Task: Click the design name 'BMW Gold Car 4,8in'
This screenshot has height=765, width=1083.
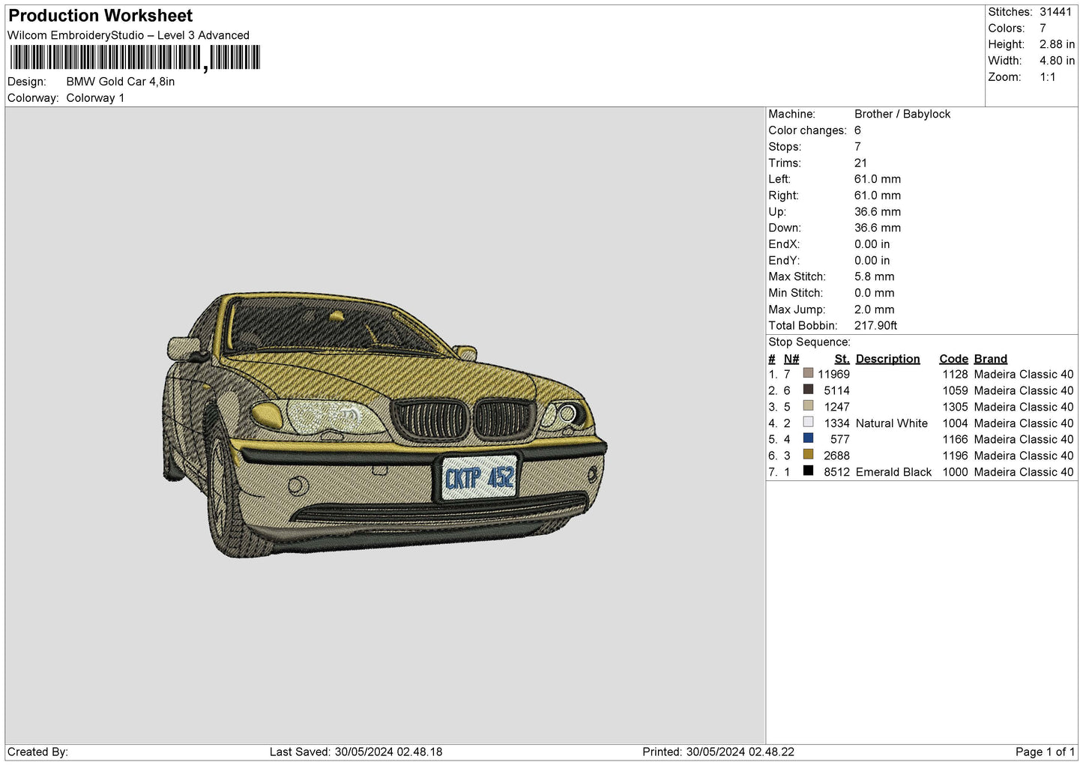Action: coord(120,82)
